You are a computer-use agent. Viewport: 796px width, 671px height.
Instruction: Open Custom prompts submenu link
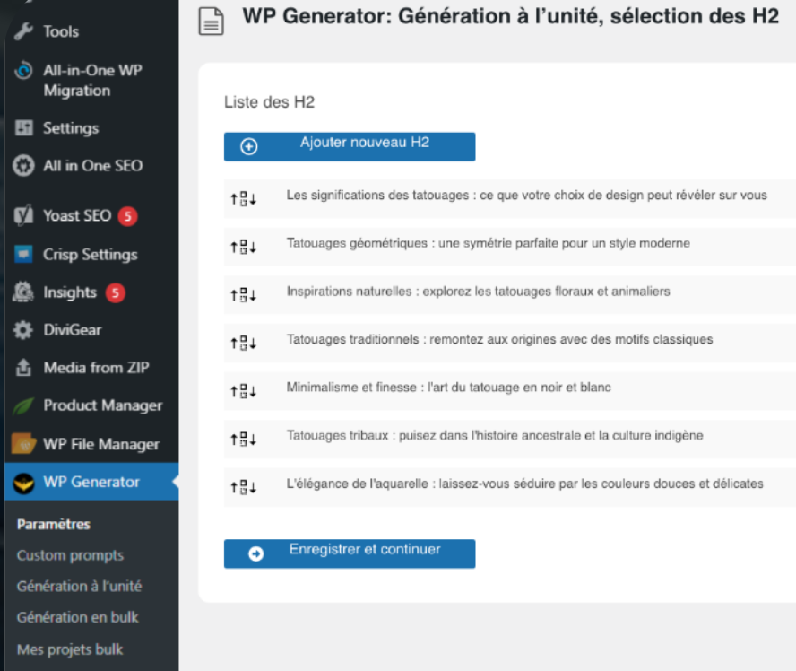coord(70,555)
